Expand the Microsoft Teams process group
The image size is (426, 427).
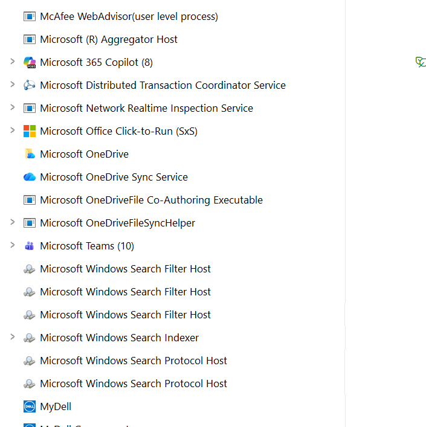pos(12,245)
